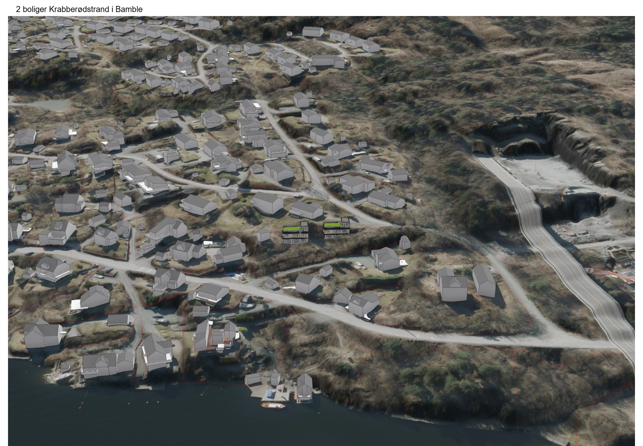The width and height of the screenshot is (643, 446).
Task: Click the title text "2 boliger Krabberødstrand i Bamble"
Action: coord(79,9)
